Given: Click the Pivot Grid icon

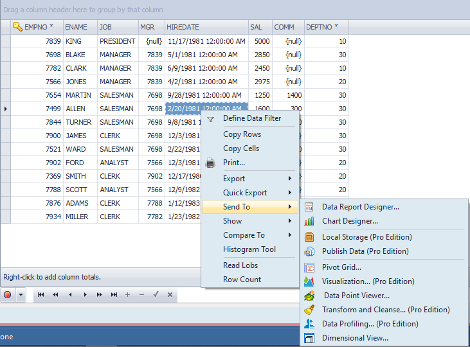Looking at the screenshot, I should coord(309,267).
